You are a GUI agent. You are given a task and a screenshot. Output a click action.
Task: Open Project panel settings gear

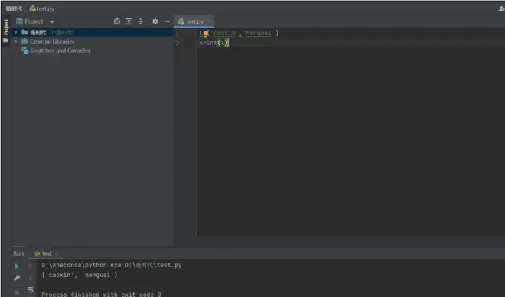[155, 21]
